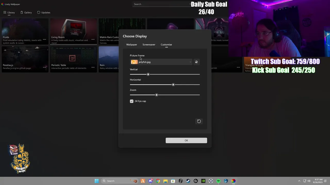Click the browse file icon beside jellyfish.jpg
Viewport: 330px width, 185px height.
(x=196, y=62)
